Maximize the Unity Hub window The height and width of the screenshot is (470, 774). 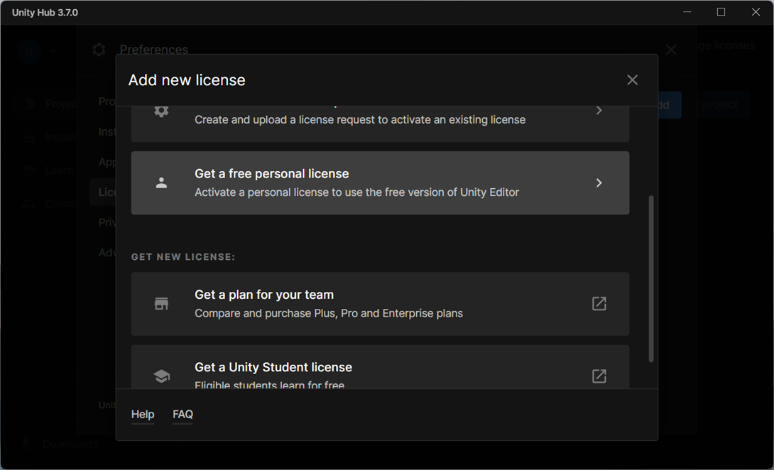click(x=721, y=12)
